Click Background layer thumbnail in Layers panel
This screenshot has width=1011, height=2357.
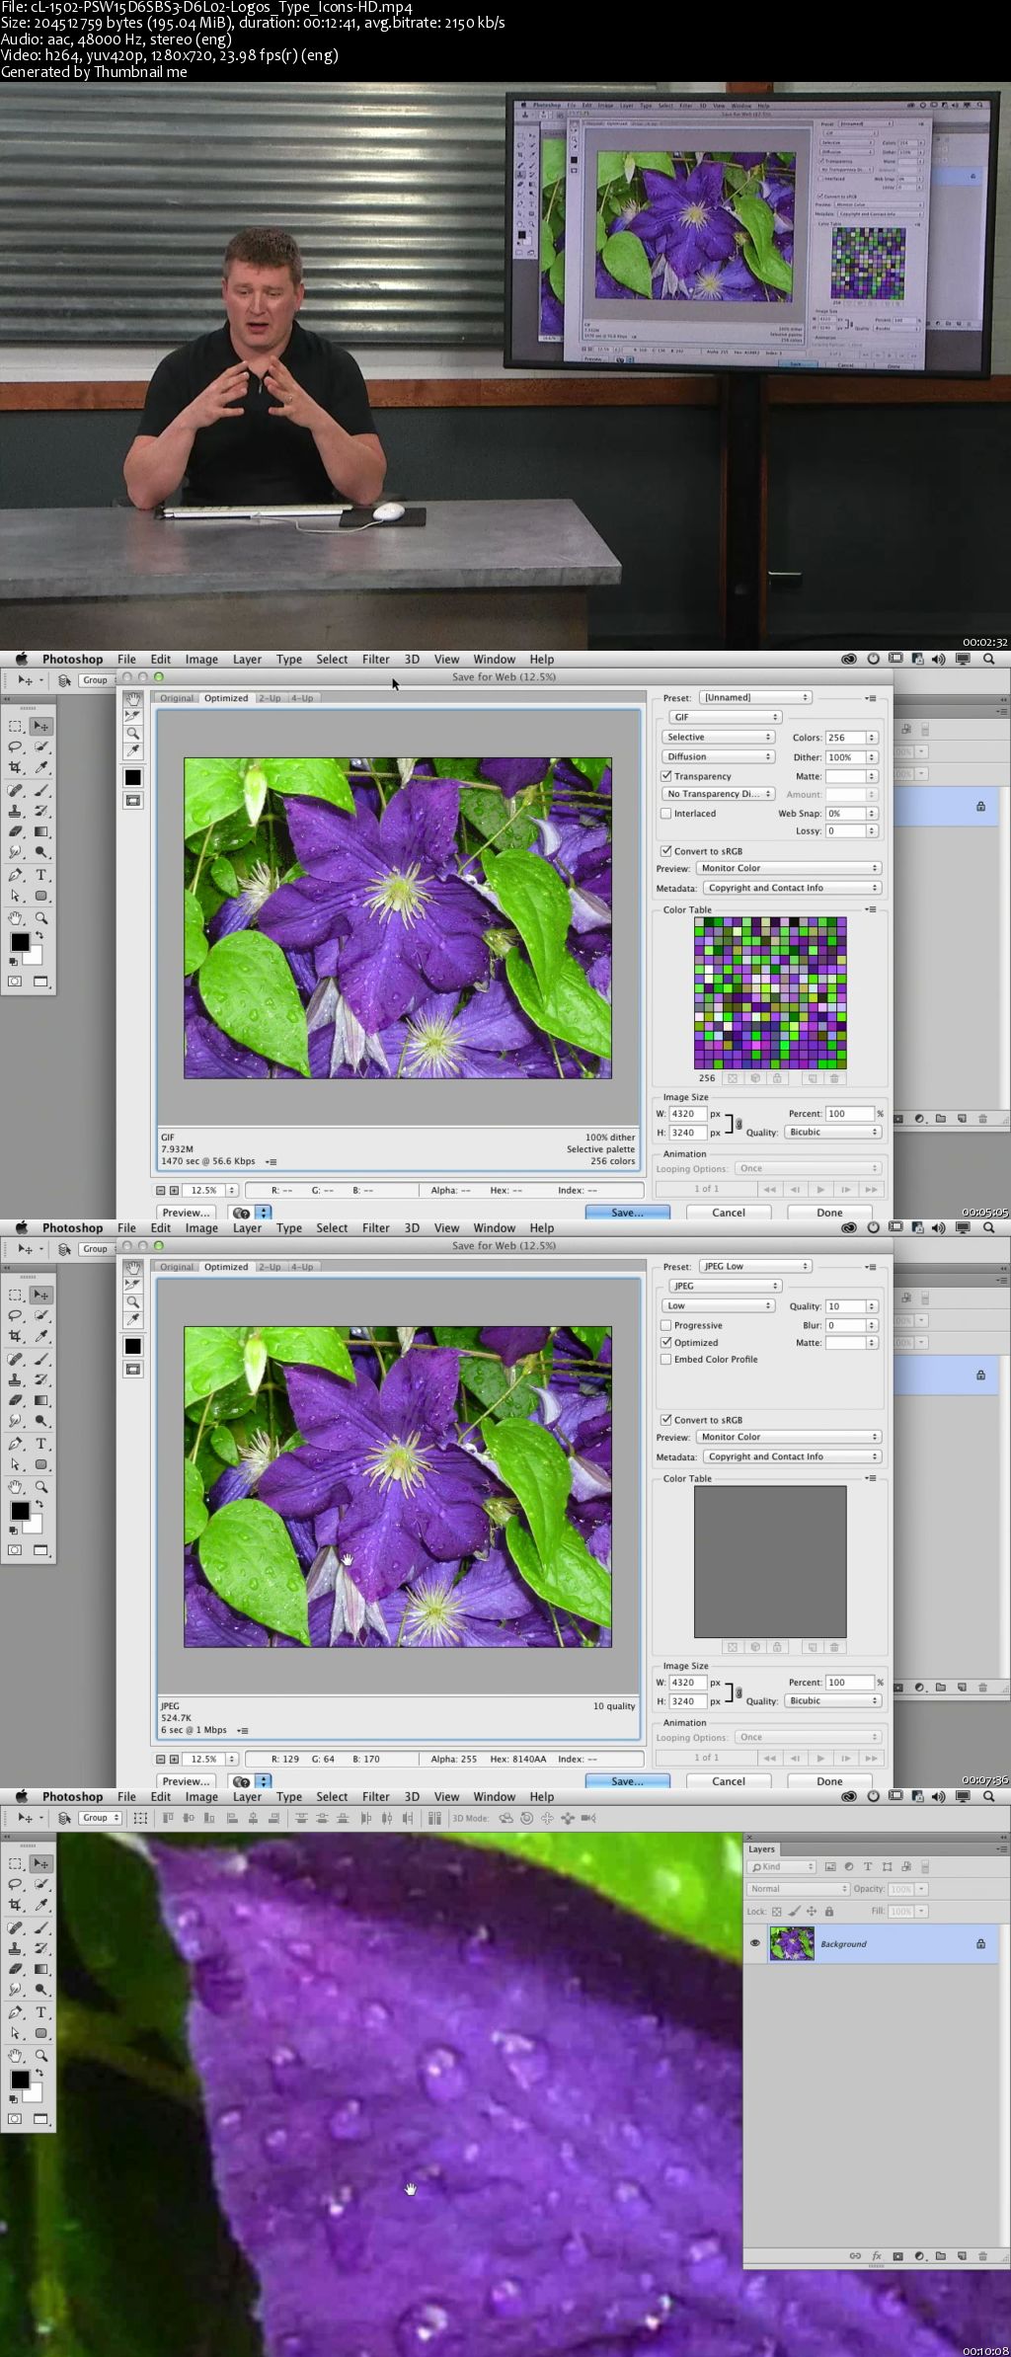point(792,1943)
